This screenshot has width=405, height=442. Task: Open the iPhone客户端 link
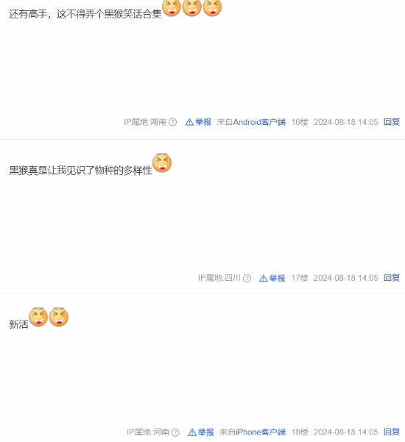coord(261,432)
